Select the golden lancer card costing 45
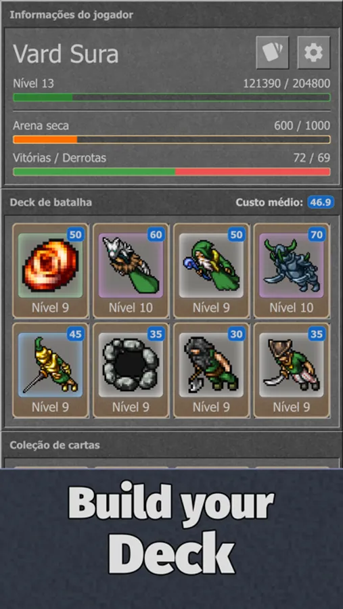The height and width of the screenshot is (609, 343). coord(51,370)
